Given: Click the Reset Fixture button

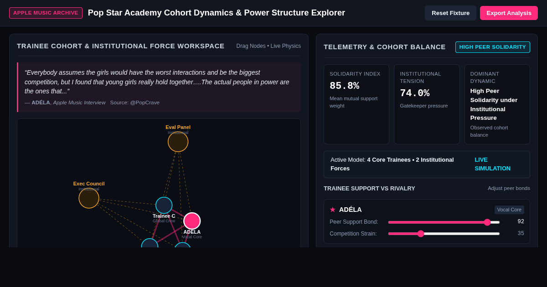Looking at the screenshot, I should pyautogui.click(x=450, y=13).
